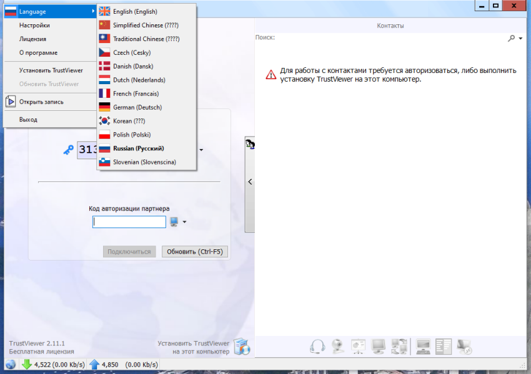Click the green download arrow icon
The width and height of the screenshot is (531, 374).
(x=27, y=365)
